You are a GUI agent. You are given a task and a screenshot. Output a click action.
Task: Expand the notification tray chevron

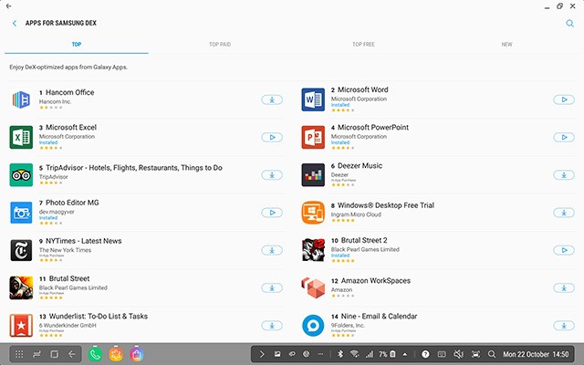pos(262,354)
